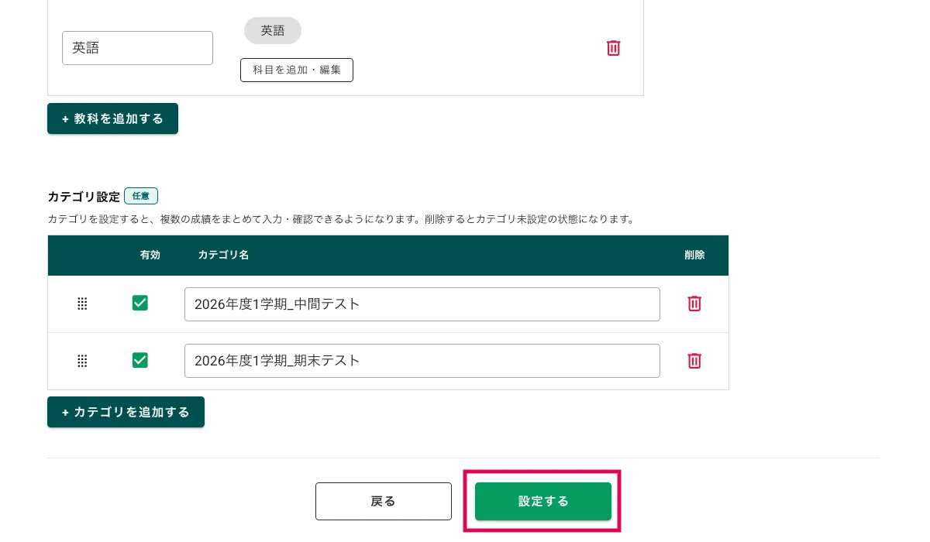
Task: Grab the drag handle of 中間テスト row
Action: (x=82, y=304)
